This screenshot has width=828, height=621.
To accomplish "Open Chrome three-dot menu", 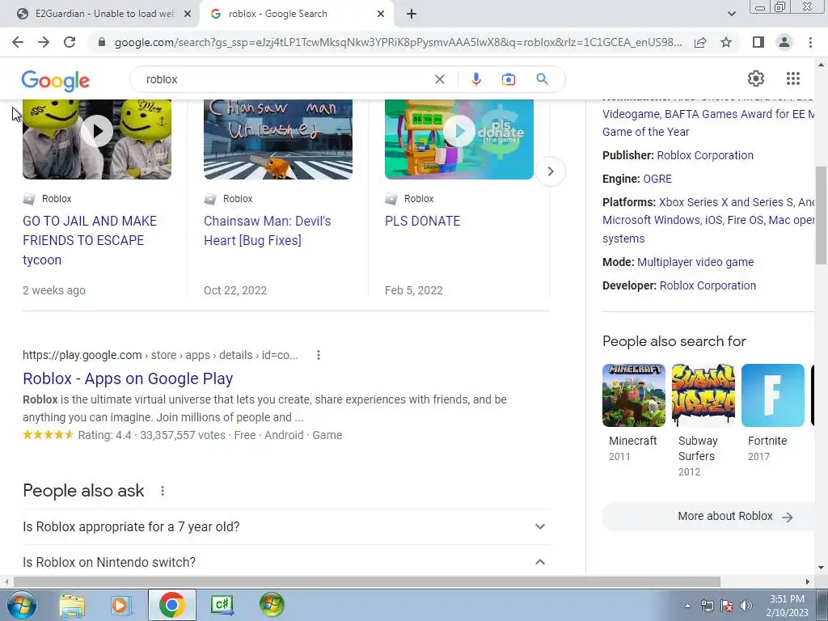I will tap(810, 42).
